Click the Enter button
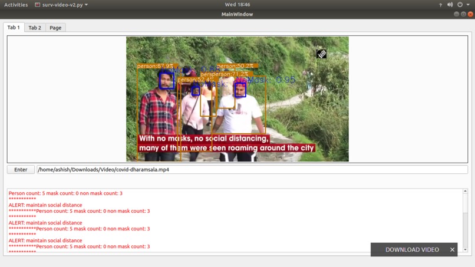The height and width of the screenshot is (267, 475). click(x=21, y=169)
